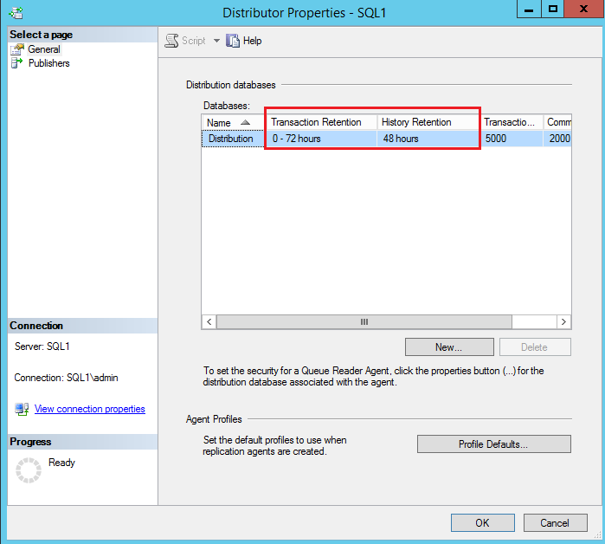Click the Connection: SQL1\admin text
The image size is (605, 544).
[x=66, y=378]
